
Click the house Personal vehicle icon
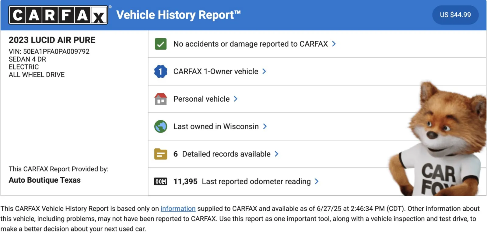pos(161,99)
